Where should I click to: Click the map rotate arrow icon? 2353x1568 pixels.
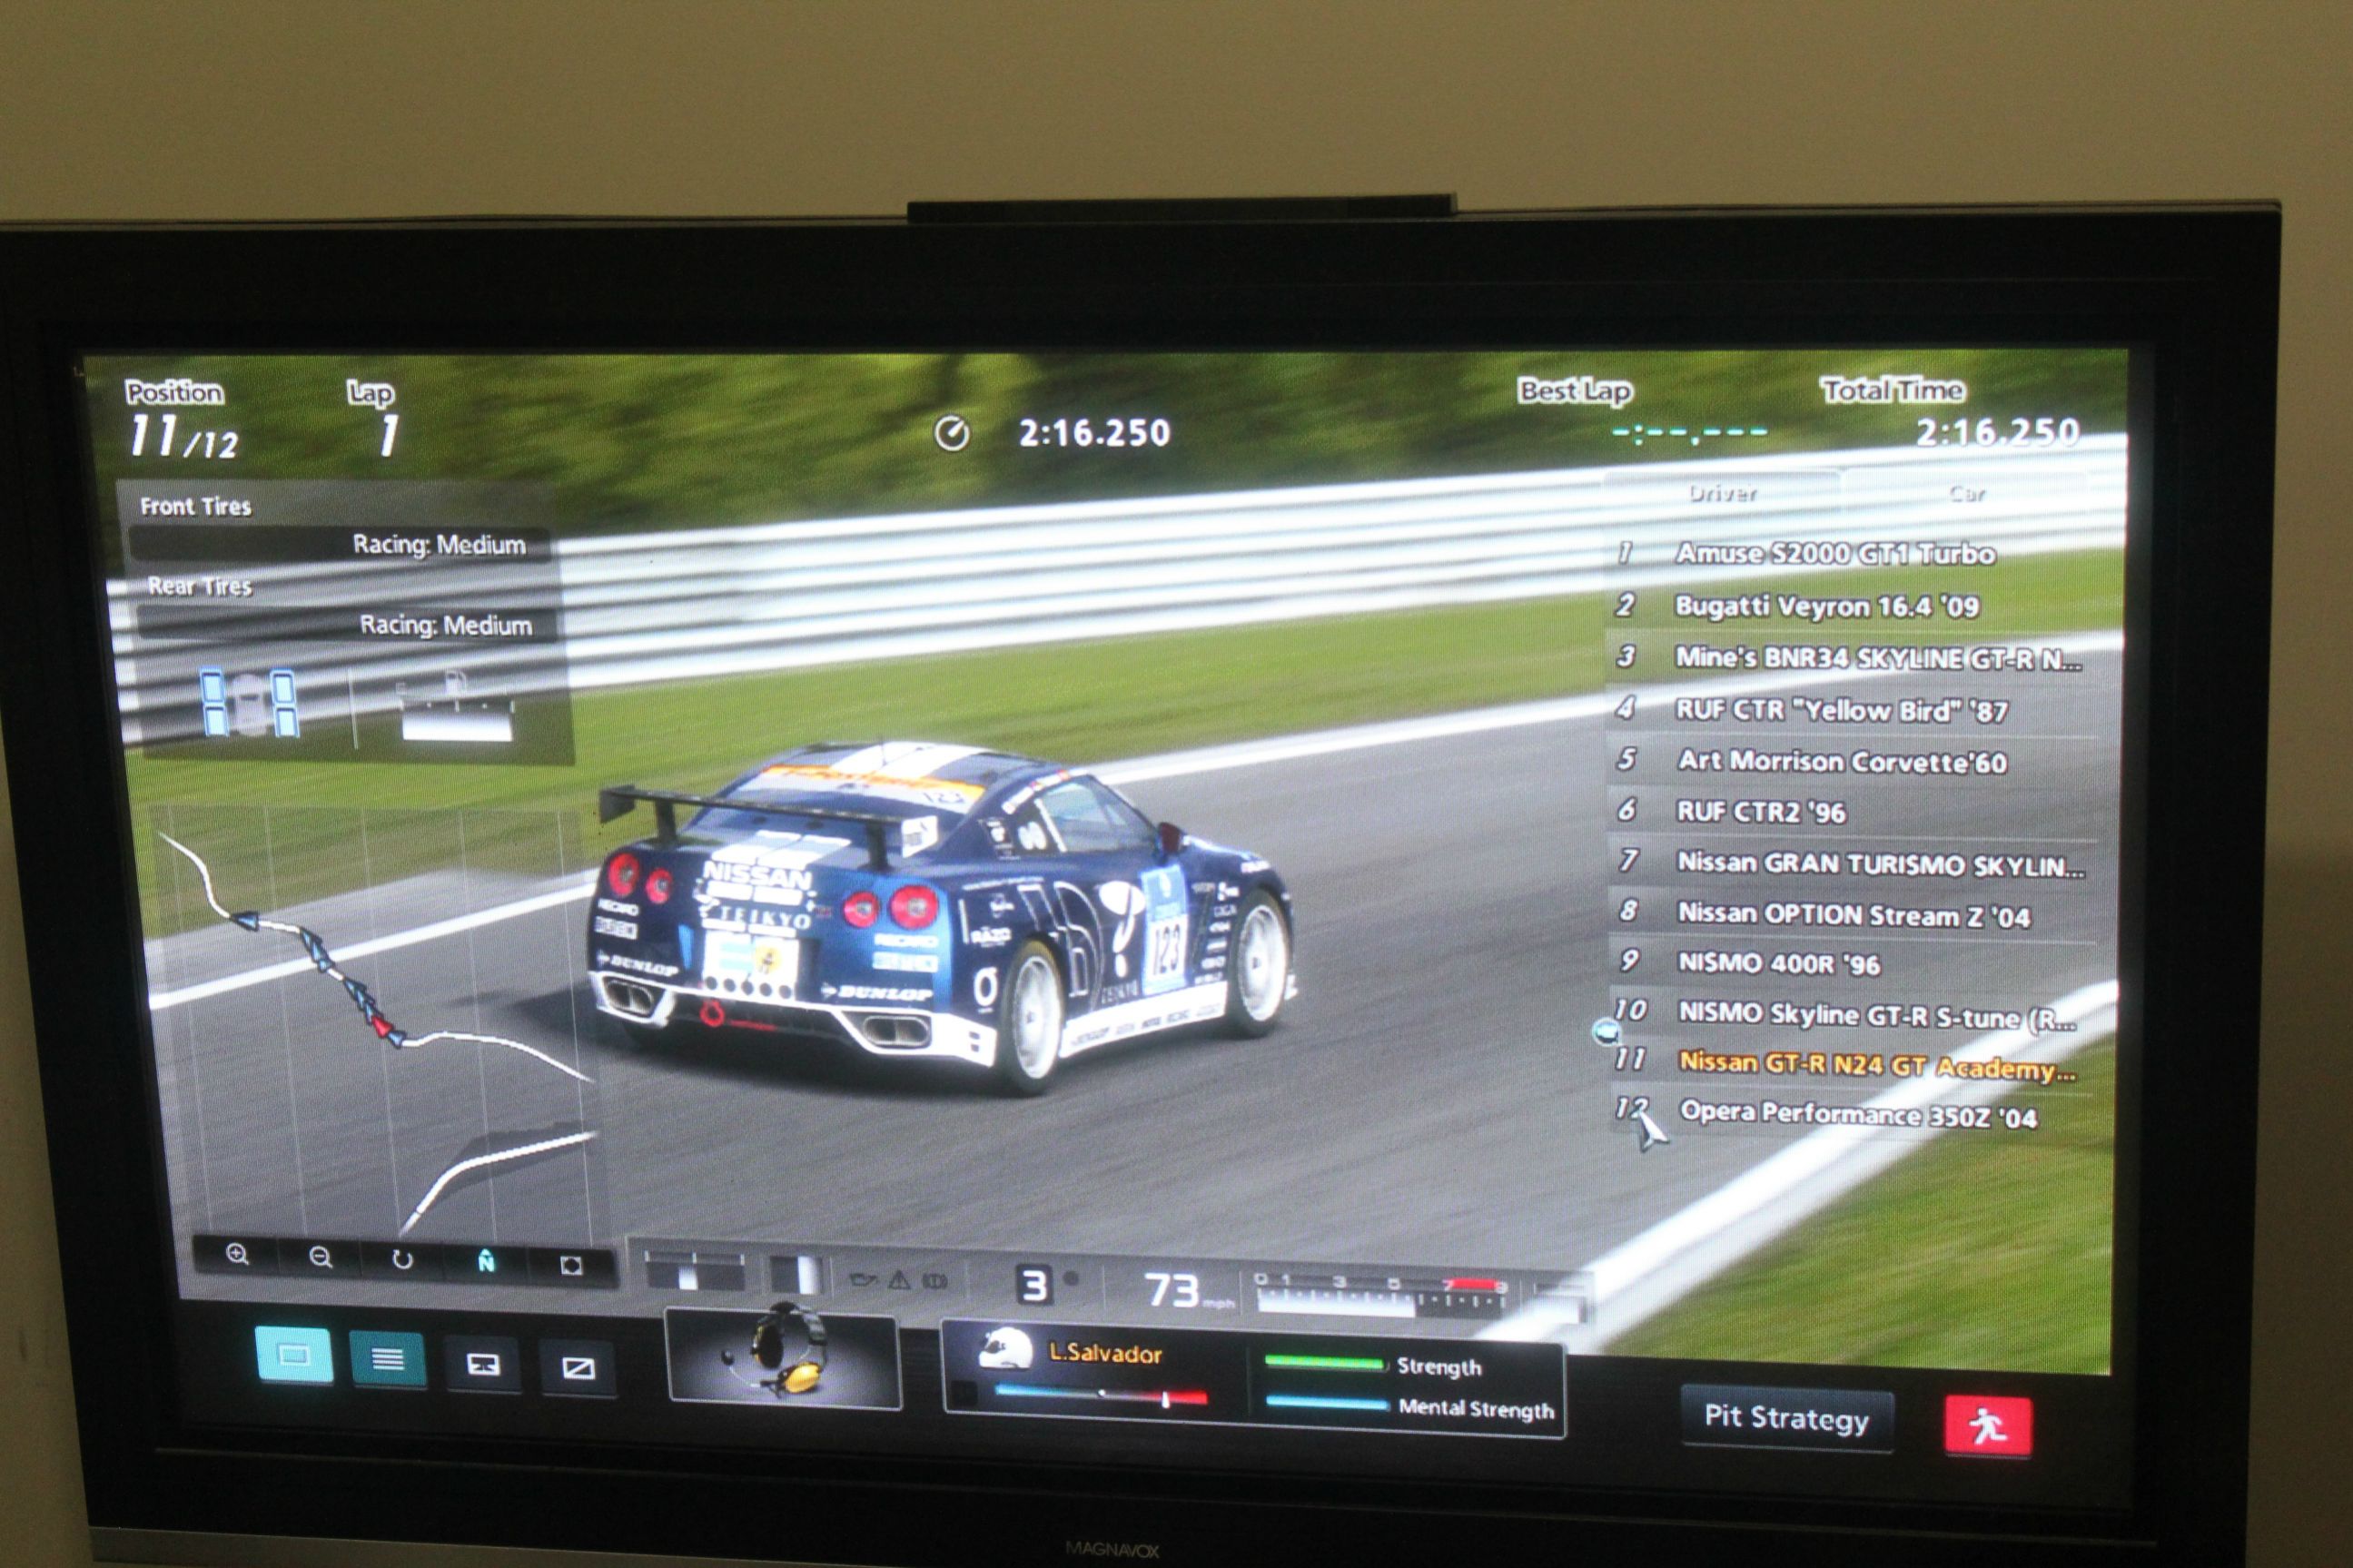click(402, 1260)
